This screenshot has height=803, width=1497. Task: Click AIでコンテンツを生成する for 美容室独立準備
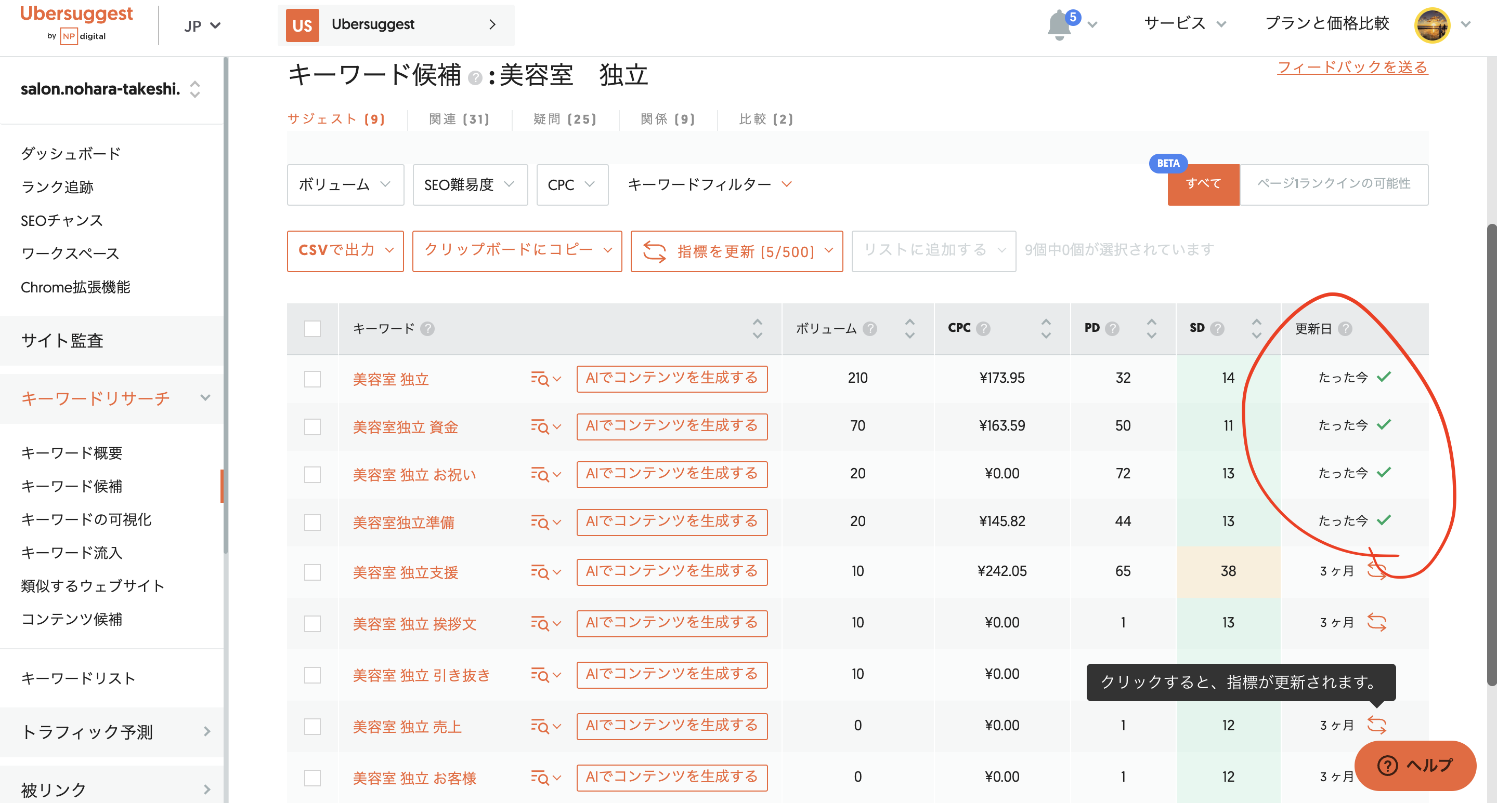(671, 521)
